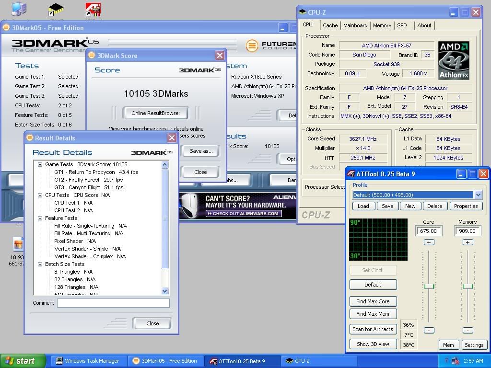Switch to CPU-Z taskbar button

(318, 361)
